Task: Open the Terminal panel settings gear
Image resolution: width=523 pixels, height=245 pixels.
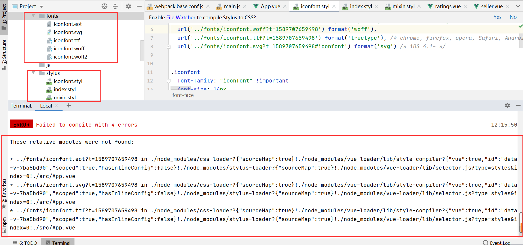Action: click(x=507, y=105)
